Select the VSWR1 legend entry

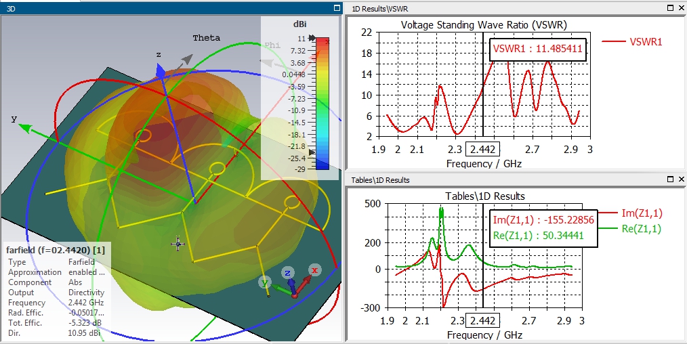click(632, 42)
